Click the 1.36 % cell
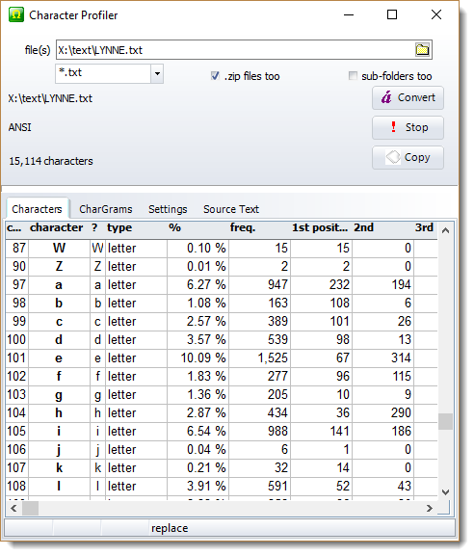The height and width of the screenshot is (556, 474). coord(197,395)
